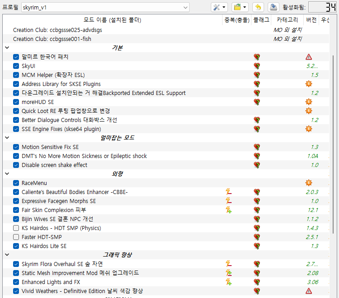Click version 12.1 of Fair Skin Complexion
This screenshot has width=339, height=298.
[x=313, y=210]
